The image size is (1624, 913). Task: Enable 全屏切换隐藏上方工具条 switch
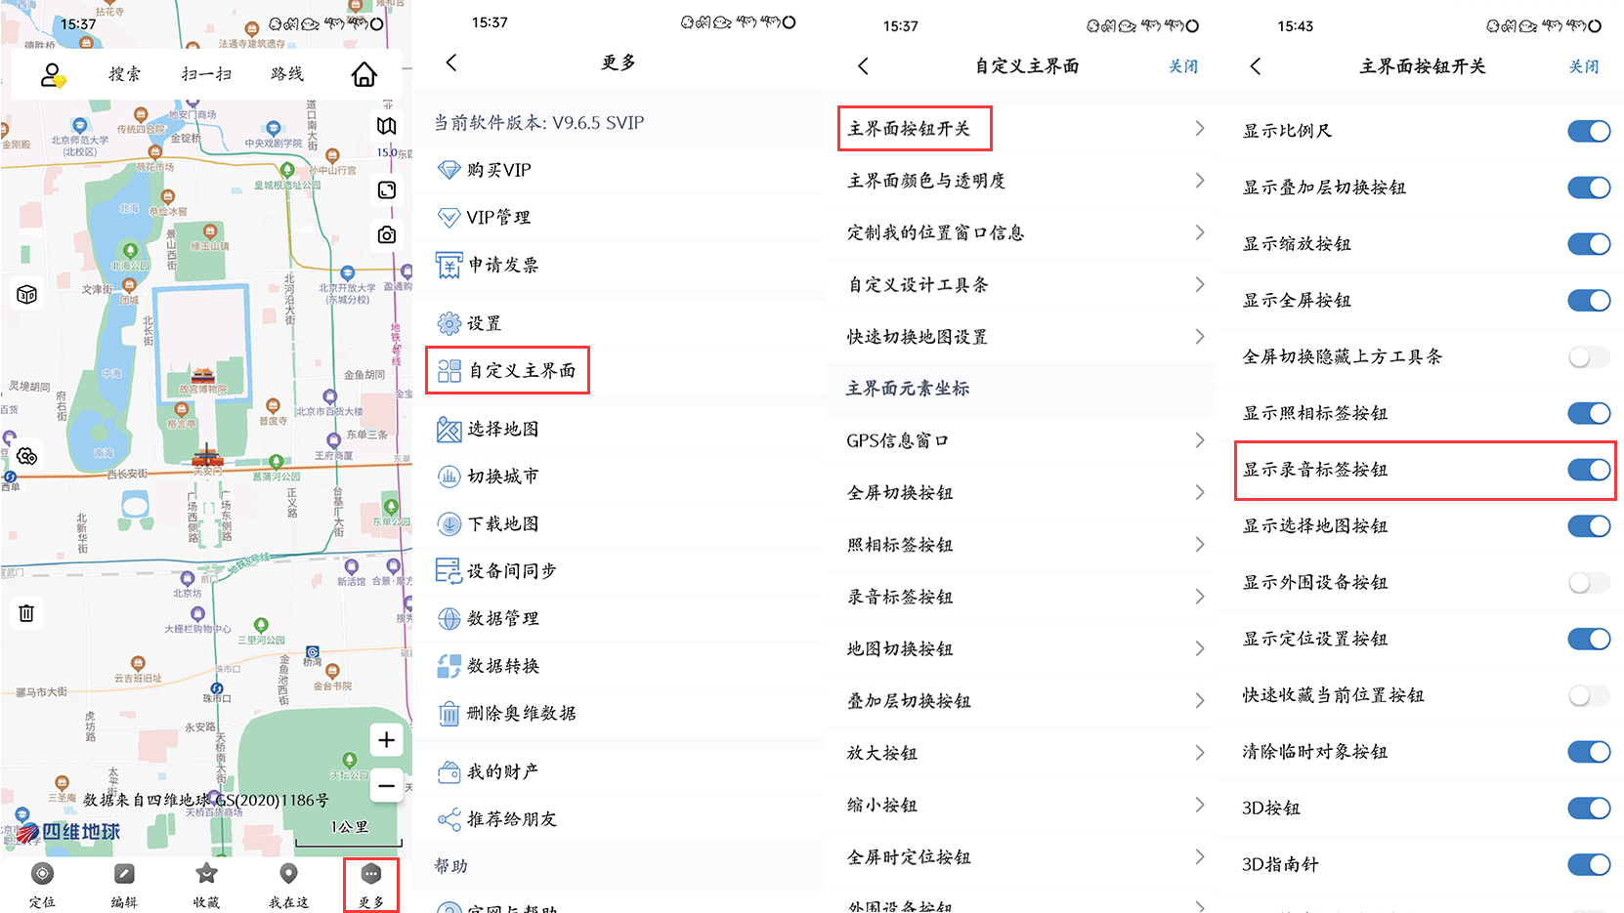click(1588, 357)
